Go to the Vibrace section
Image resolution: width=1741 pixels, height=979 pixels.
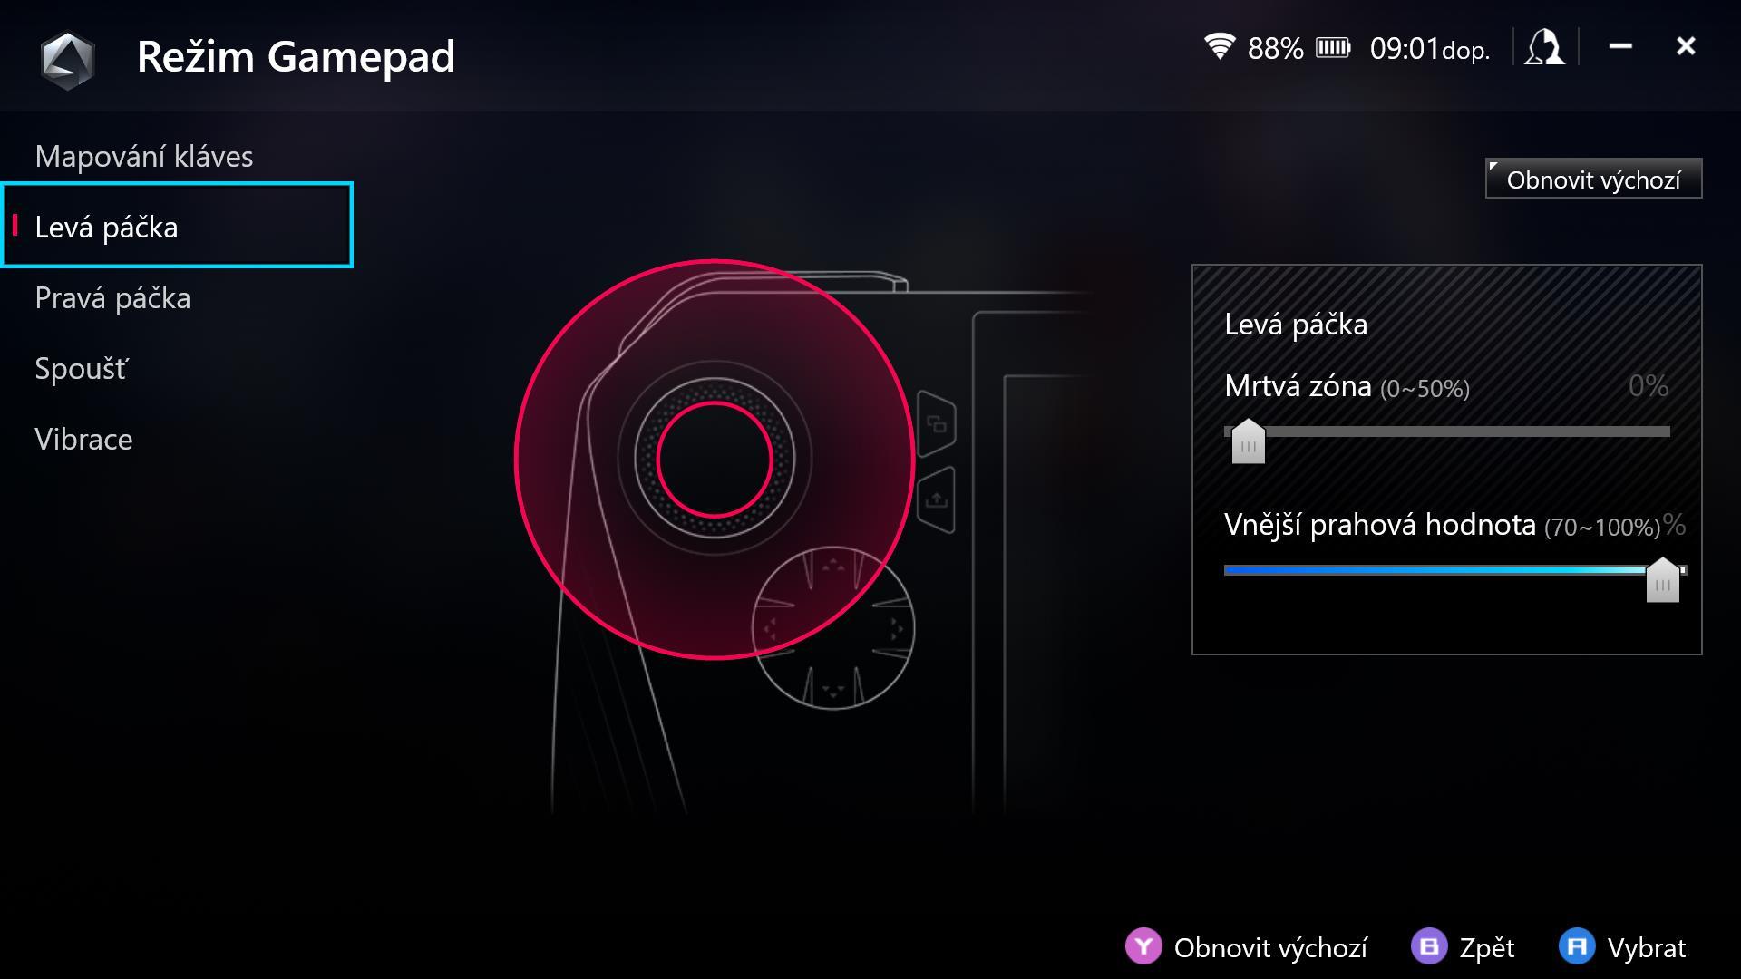pyautogui.click(x=83, y=439)
